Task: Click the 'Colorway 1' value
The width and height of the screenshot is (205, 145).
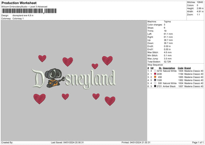Action: click(18, 18)
